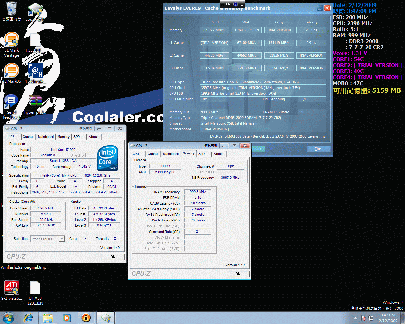This screenshot has height=324, width=405.
Task: Open the Windows Start orb
Action: (8, 318)
